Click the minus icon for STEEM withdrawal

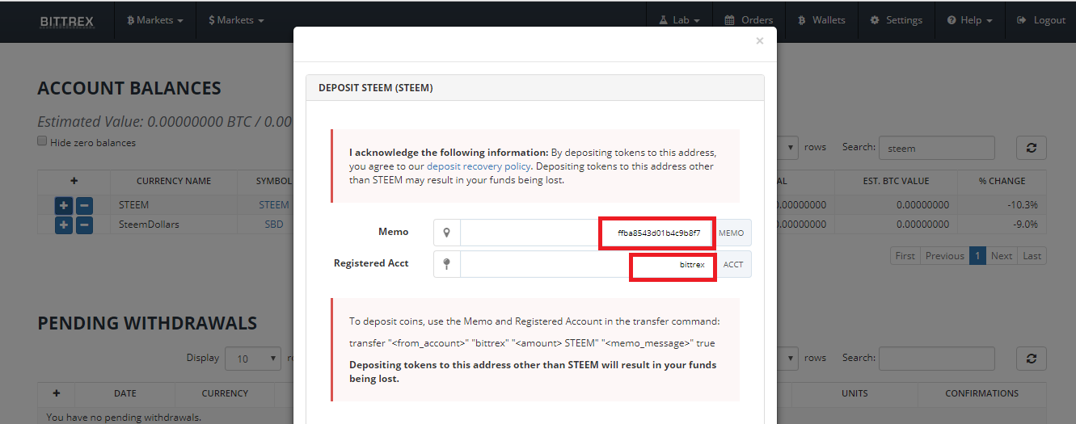pos(84,205)
